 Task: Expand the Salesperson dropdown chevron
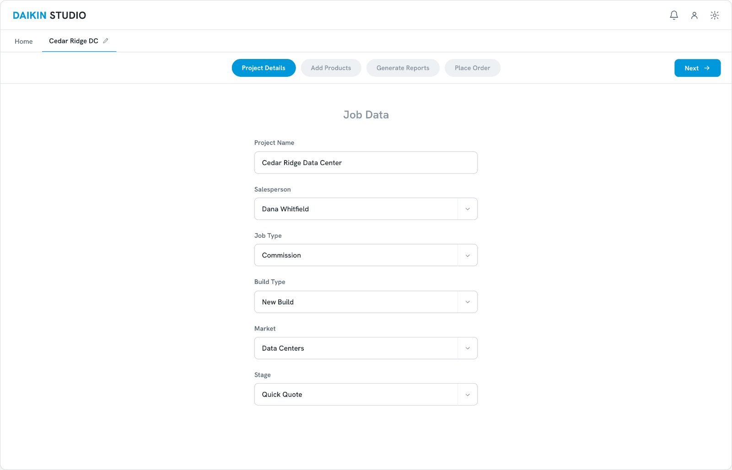point(468,209)
